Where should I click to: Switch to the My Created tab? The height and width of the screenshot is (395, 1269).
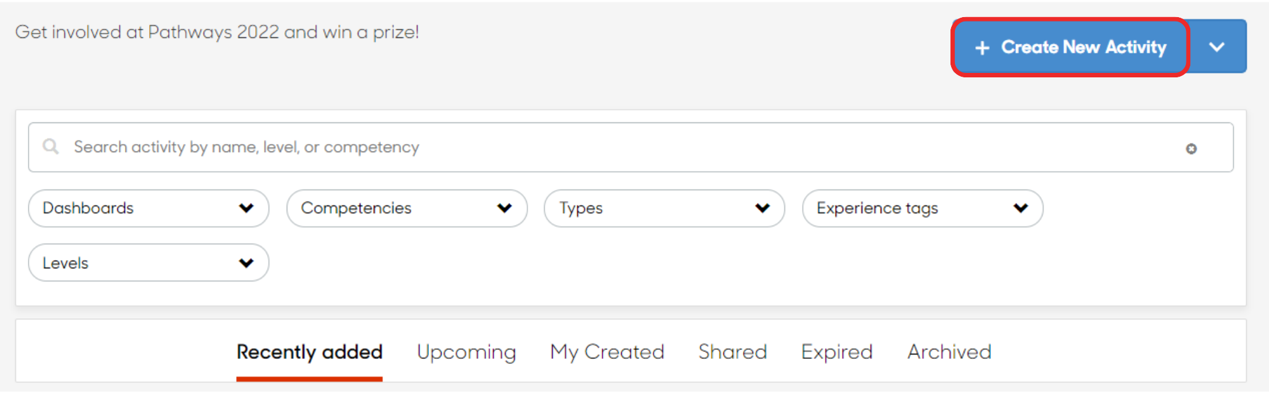point(607,353)
